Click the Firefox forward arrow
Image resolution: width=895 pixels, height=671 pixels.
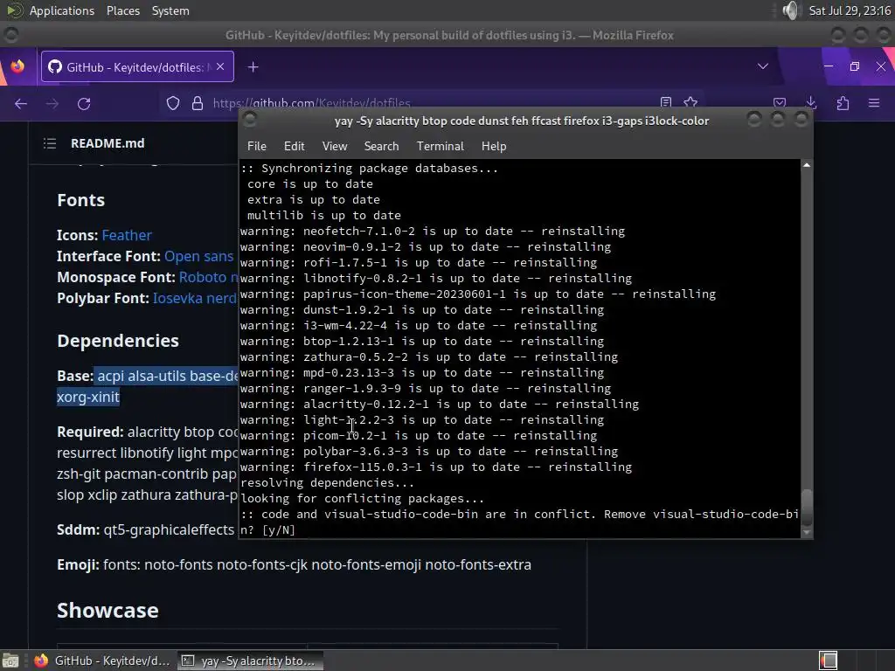(x=52, y=104)
